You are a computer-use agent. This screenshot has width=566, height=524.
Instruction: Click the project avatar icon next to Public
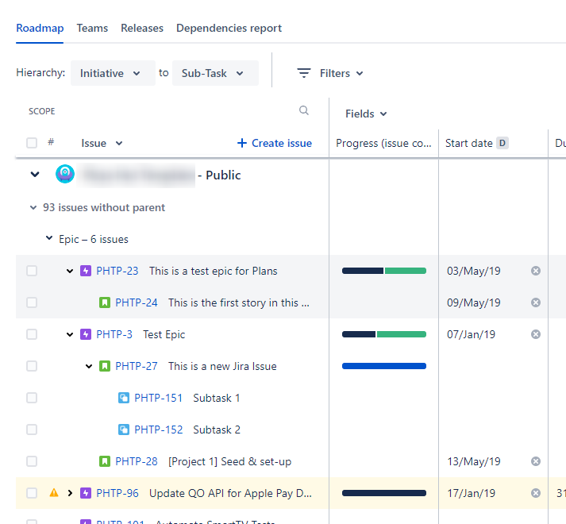[x=65, y=174]
